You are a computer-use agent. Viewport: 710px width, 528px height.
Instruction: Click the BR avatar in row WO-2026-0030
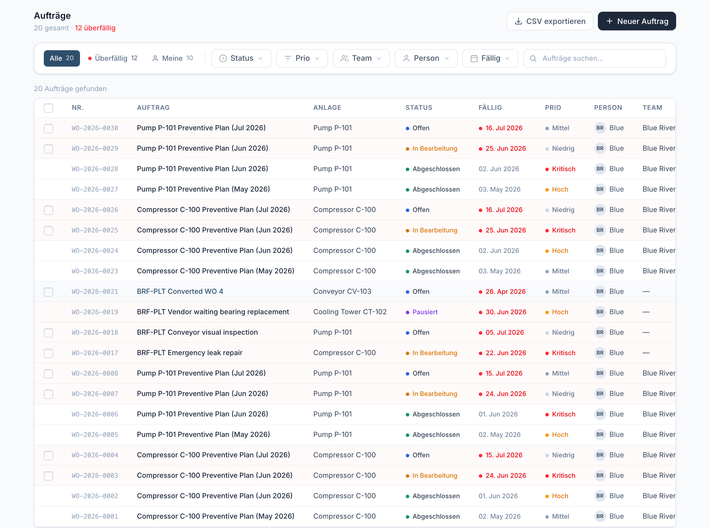click(x=600, y=128)
